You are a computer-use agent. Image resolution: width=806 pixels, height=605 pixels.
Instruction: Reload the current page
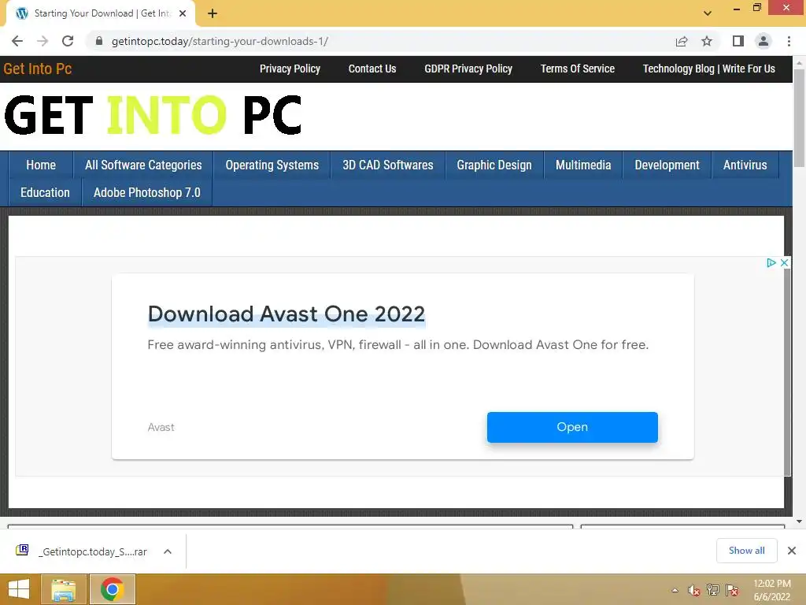click(68, 41)
